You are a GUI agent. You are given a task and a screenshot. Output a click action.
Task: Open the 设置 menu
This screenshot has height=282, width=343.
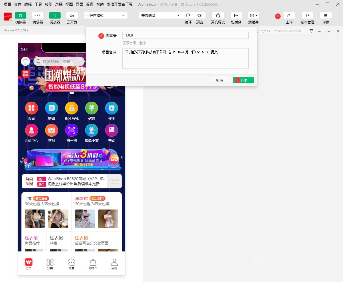(x=90, y=4)
